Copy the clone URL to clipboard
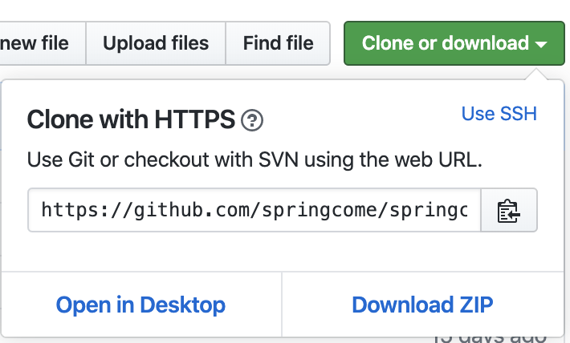Viewport: 570px width, 343px height. (509, 211)
